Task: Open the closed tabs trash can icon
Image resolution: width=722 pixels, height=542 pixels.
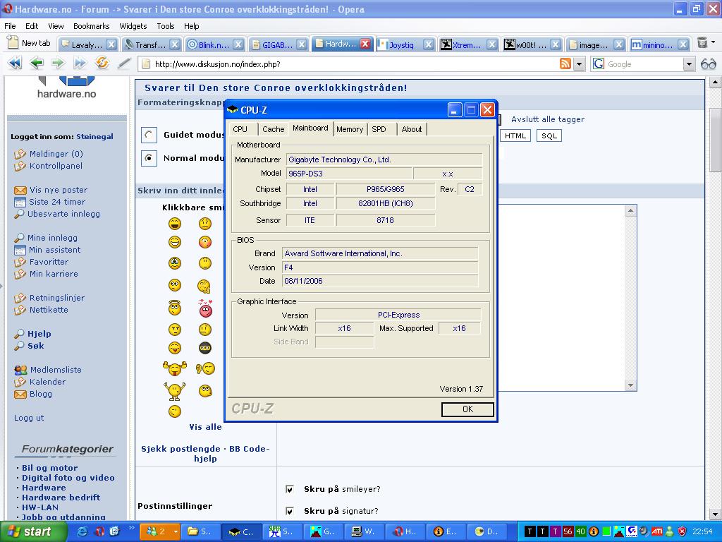Action: pos(702,43)
